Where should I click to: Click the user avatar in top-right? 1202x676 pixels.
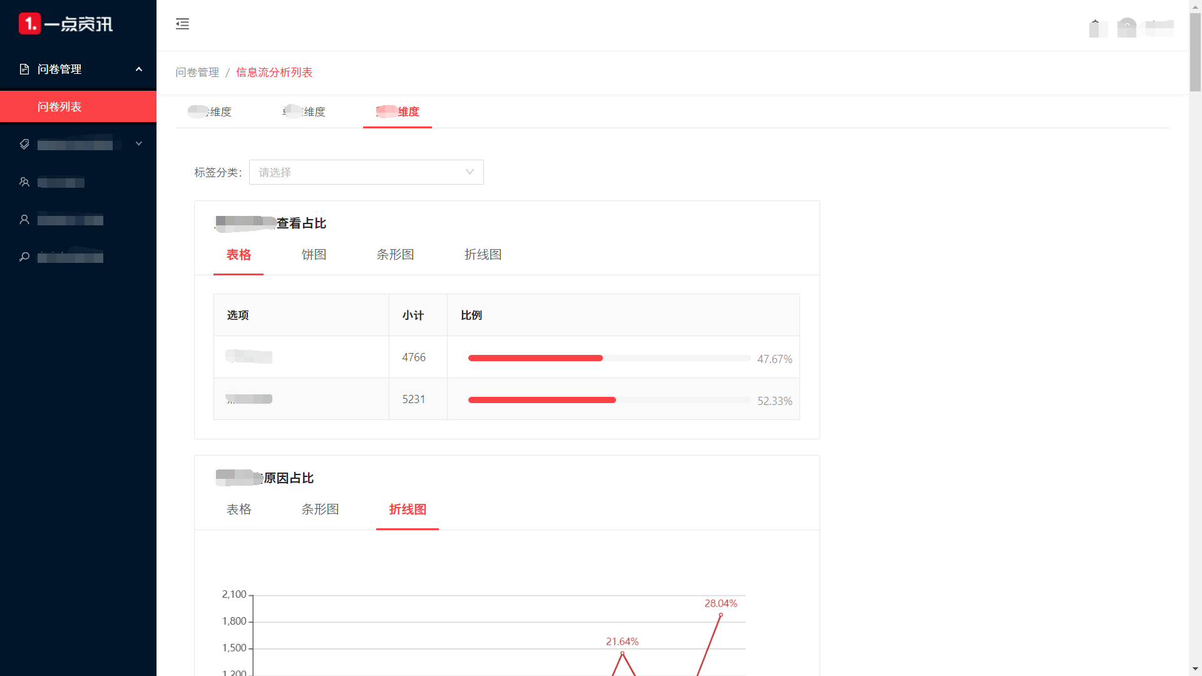pos(1127,28)
